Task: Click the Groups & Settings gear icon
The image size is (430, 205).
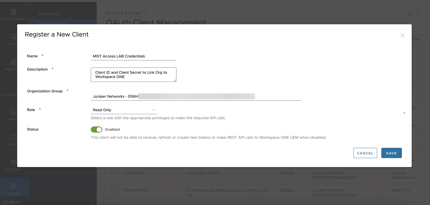Action: [x=13, y=185]
